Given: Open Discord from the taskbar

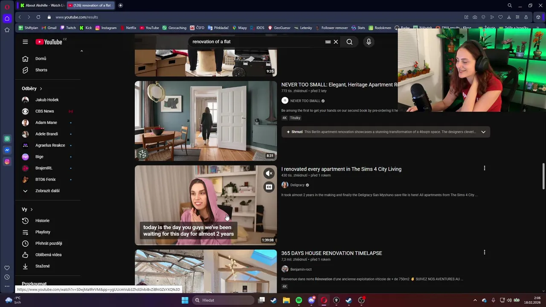Looking at the screenshot, I should pyautogui.click(x=311, y=300).
